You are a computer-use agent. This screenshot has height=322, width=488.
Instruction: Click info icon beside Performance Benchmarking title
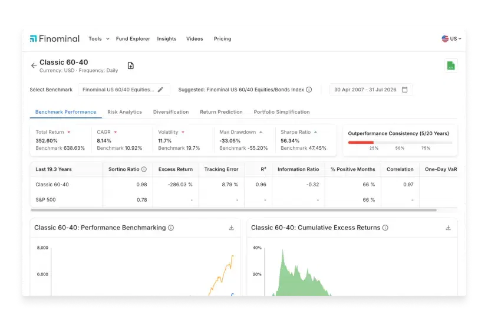pos(171,228)
